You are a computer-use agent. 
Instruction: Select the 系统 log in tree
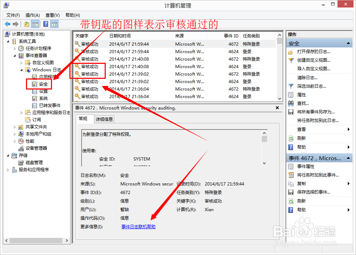(x=43, y=98)
